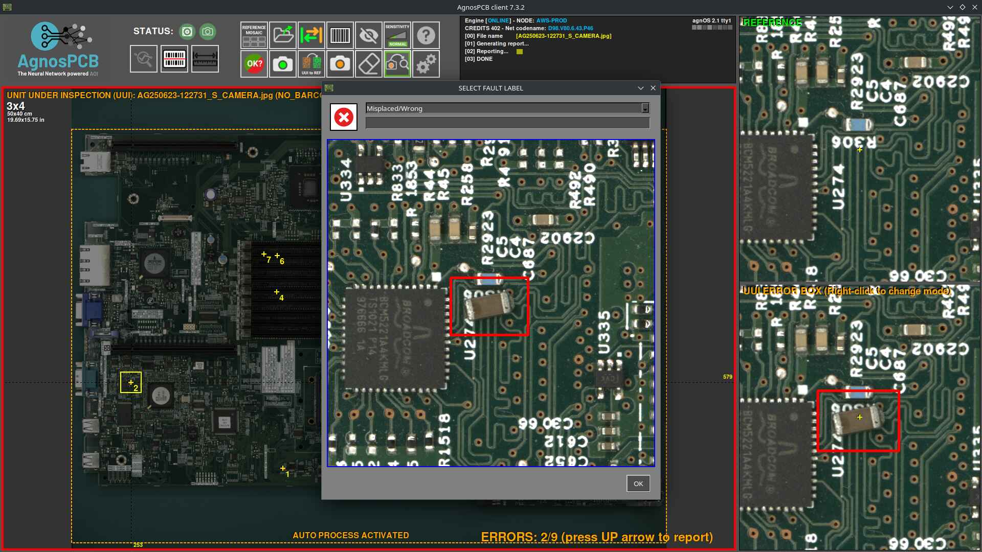Select error marker 2 on board
The width and height of the screenshot is (982, 552).
[x=131, y=382]
